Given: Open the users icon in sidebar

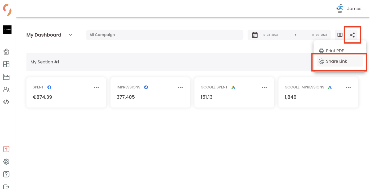Looking at the screenshot, I should tap(6, 89).
